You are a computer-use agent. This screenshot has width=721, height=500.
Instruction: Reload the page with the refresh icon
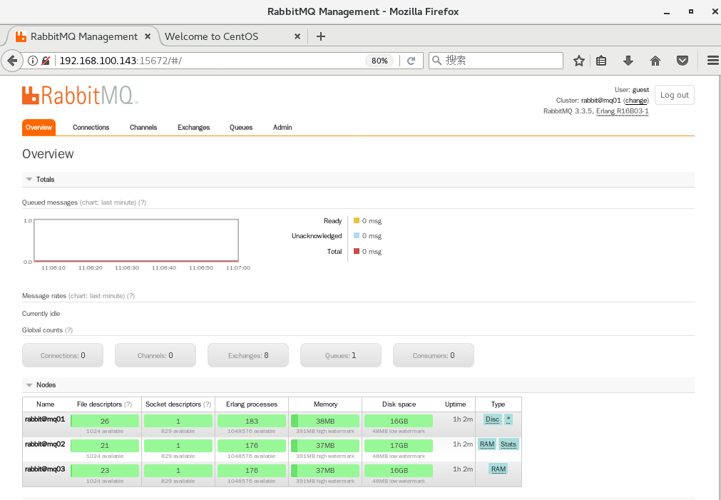(x=411, y=60)
